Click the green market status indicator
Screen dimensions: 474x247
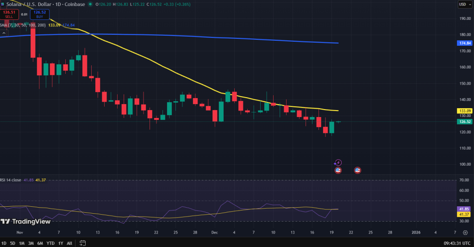coord(90,4)
